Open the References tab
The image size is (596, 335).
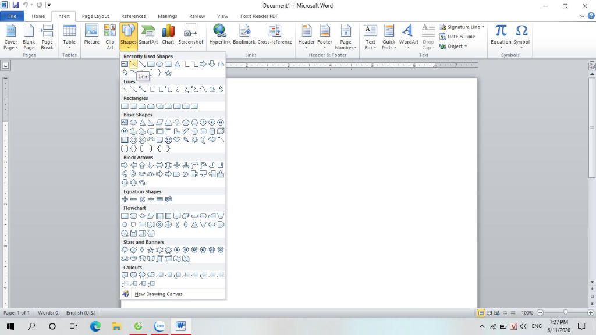pos(133,16)
